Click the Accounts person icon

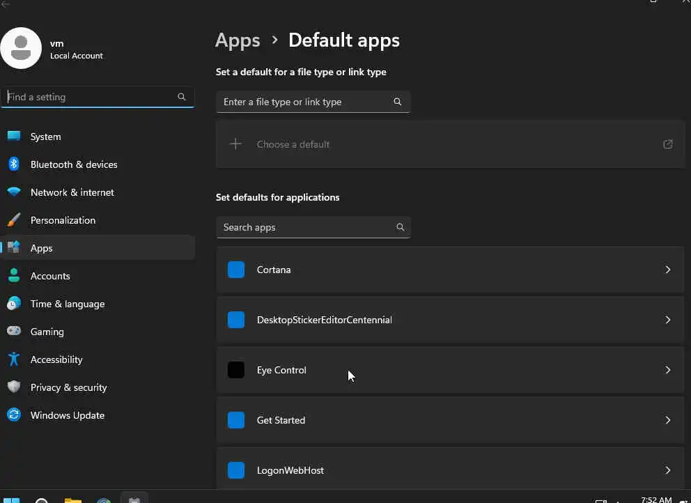pyautogui.click(x=14, y=276)
